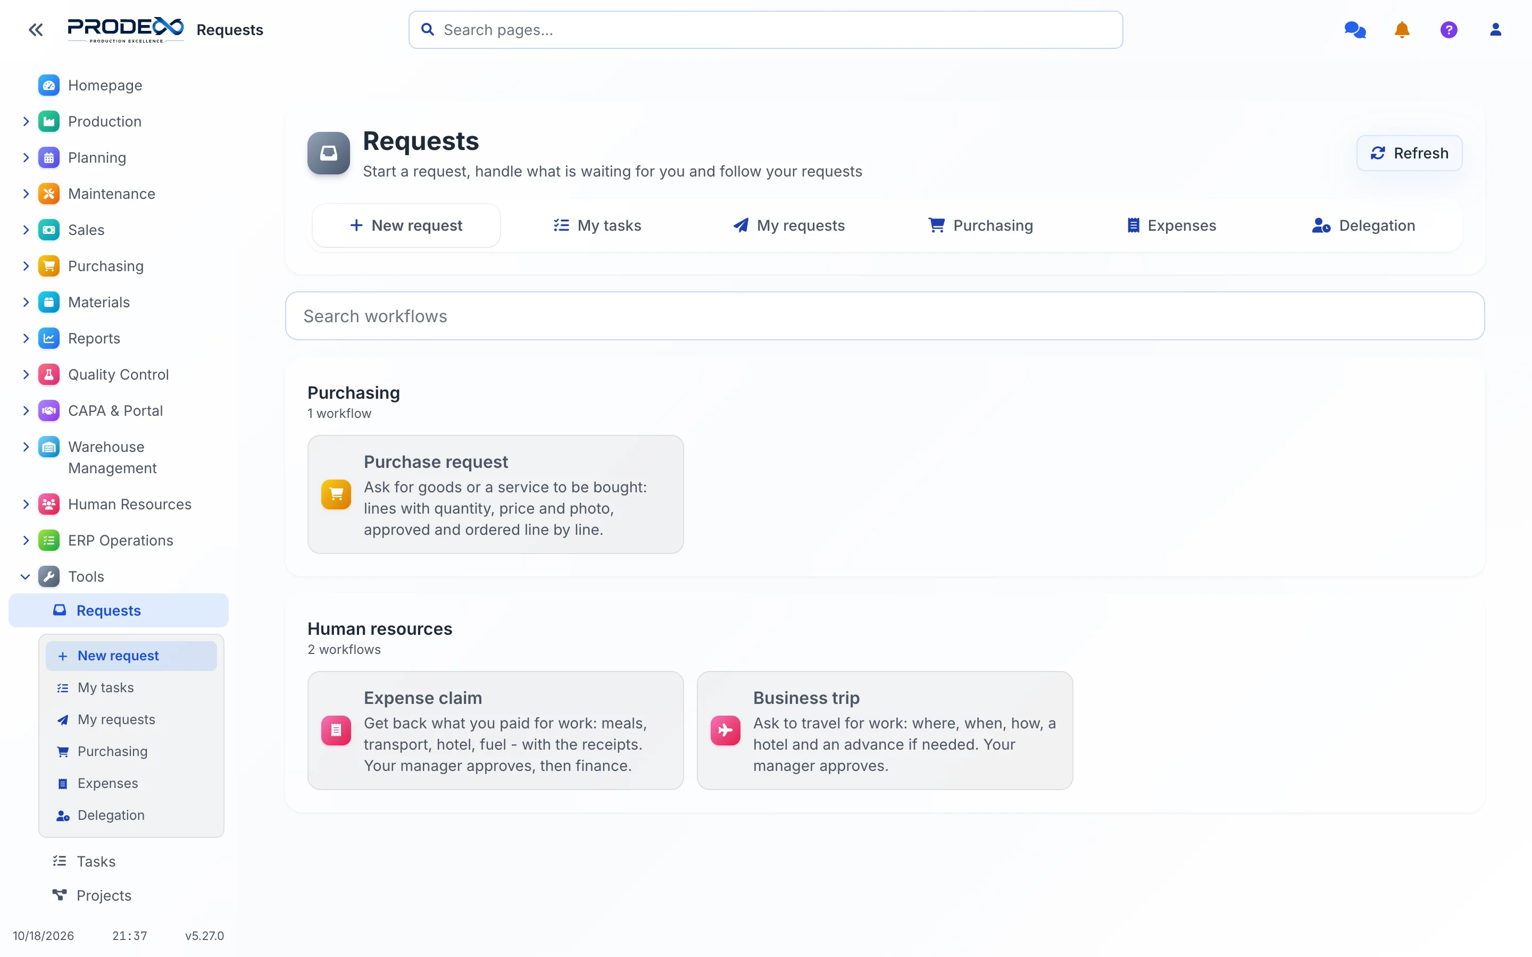Click the purple help question icon
The width and height of the screenshot is (1532, 957).
point(1448,30)
